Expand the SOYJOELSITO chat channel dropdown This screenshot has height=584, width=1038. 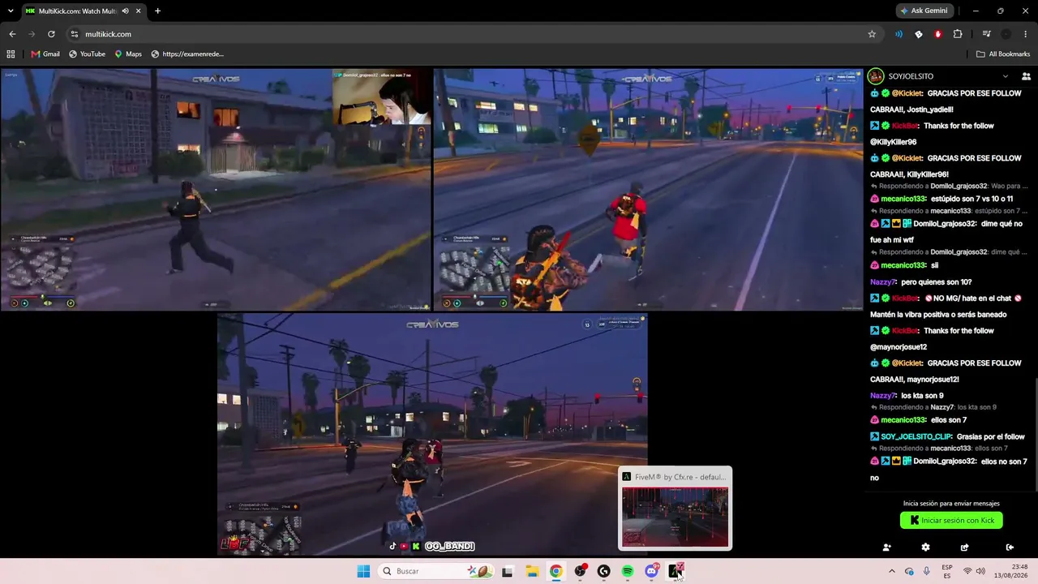tap(1006, 76)
